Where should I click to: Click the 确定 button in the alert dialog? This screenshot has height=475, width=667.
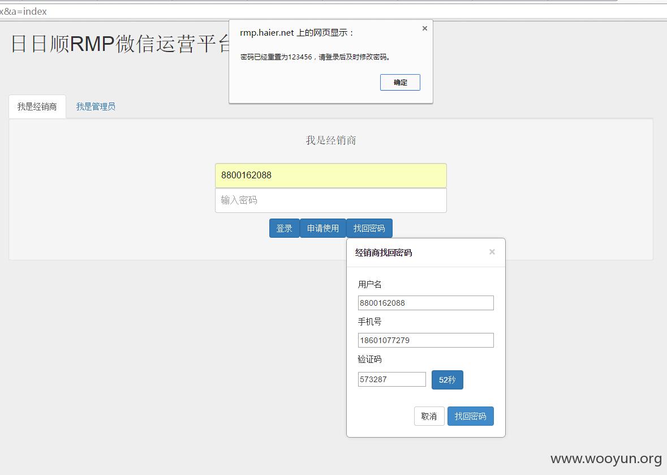400,82
